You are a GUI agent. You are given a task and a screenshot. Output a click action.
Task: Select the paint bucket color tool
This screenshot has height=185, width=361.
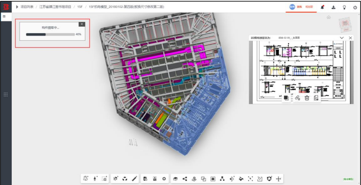[241, 179]
